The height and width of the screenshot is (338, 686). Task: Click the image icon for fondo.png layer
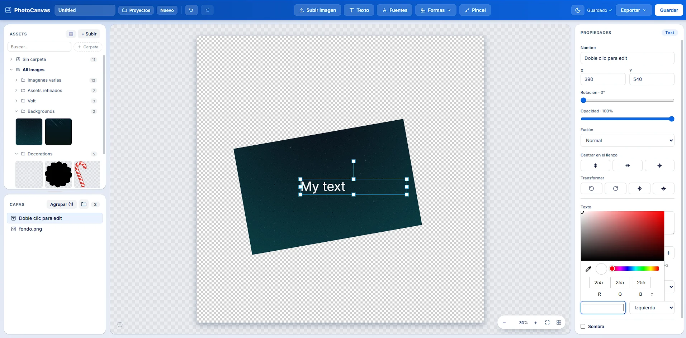(x=13, y=229)
